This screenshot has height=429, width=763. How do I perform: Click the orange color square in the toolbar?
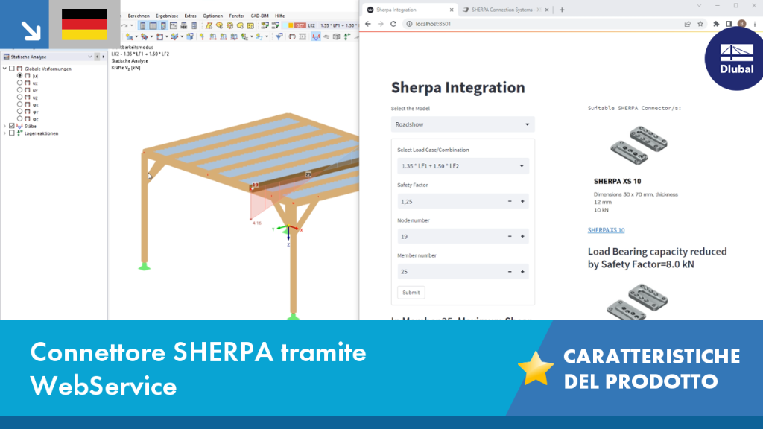click(291, 25)
